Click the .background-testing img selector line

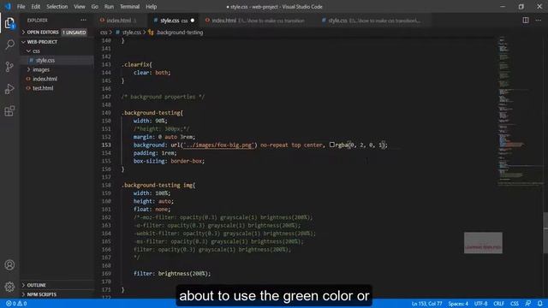coord(158,185)
